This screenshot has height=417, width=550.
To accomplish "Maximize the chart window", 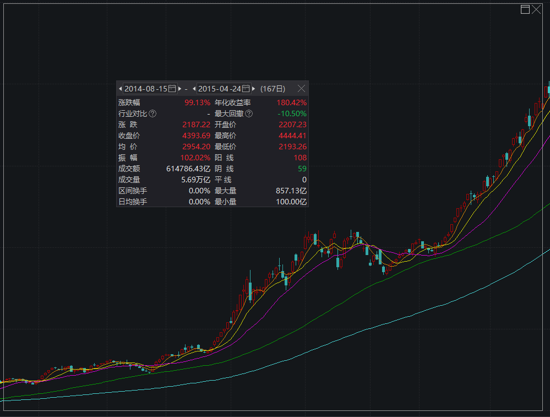I will (x=525, y=9).
